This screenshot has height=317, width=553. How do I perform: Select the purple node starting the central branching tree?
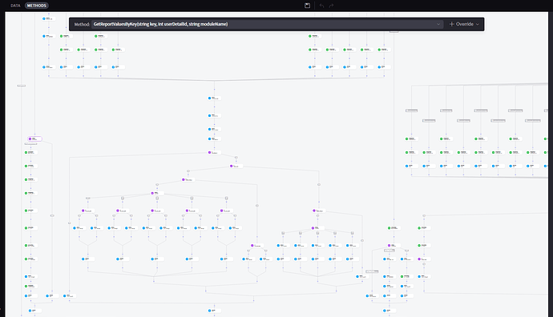pyautogui.click(x=214, y=153)
